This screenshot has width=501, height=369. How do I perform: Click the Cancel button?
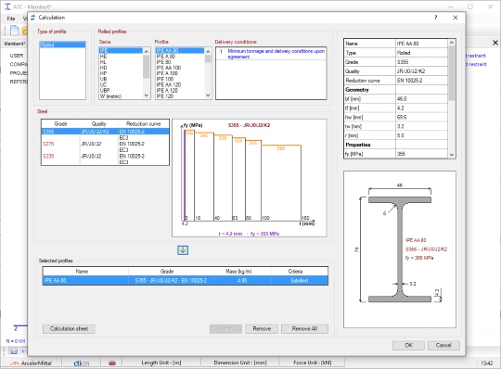pos(443,346)
